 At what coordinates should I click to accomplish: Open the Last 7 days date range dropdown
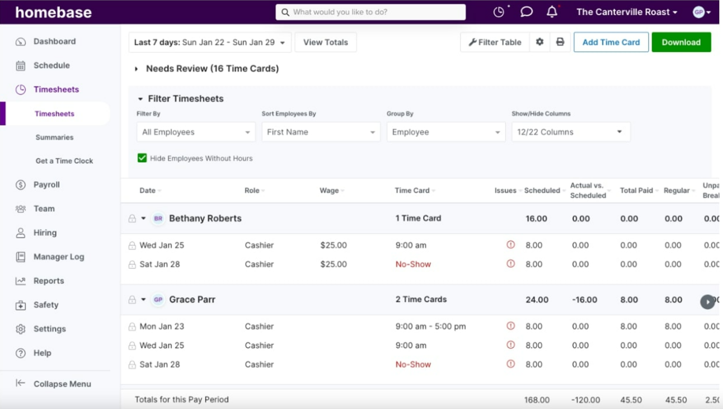pyautogui.click(x=210, y=42)
